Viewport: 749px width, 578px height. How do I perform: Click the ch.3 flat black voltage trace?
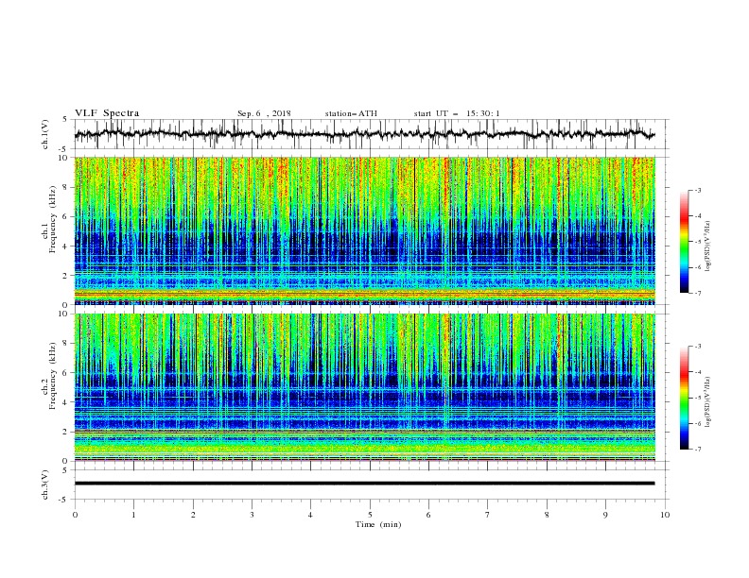364,484
